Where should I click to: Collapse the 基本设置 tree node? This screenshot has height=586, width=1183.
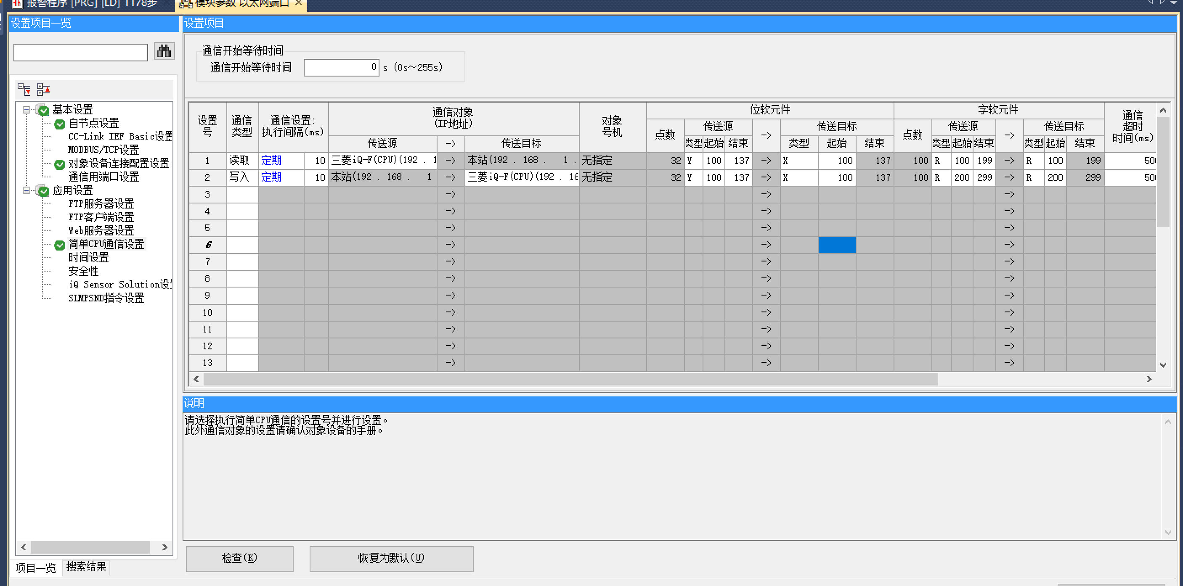tap(27, 110)
